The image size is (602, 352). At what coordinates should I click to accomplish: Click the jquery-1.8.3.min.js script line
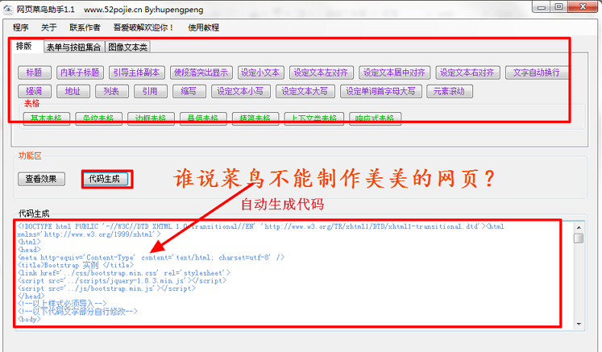coord(122,280)
